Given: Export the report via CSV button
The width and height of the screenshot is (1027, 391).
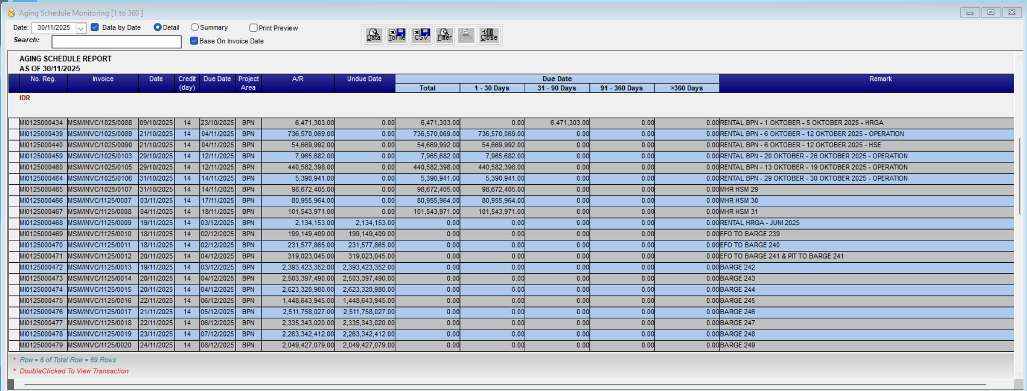Looking at the screenshot, I should pos(421,35).
